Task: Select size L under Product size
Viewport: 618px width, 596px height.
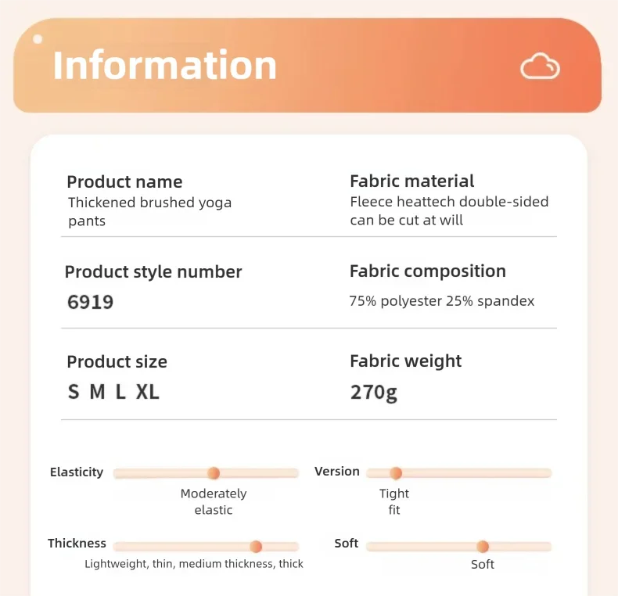Action: 120,392
